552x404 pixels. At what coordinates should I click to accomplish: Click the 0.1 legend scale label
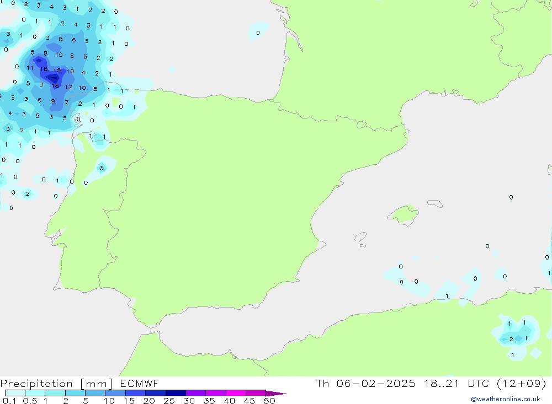click(x=9, y=401)
